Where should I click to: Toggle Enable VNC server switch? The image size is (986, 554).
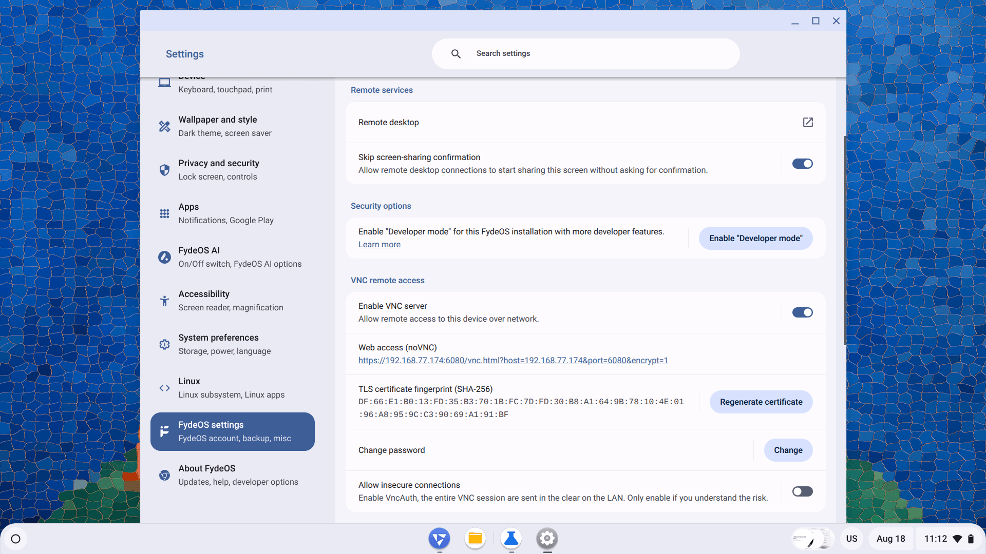click(802, 312)
